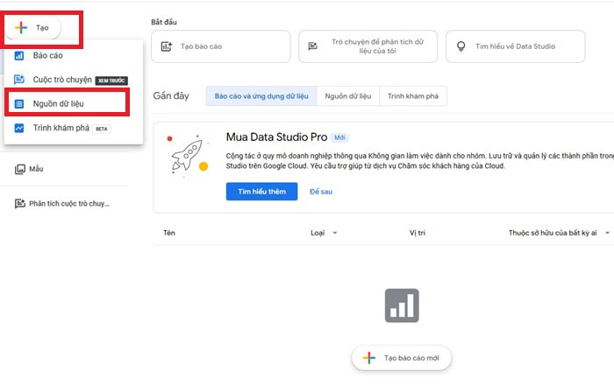Viewport: 614px width, 386px height.
Task: Click the Để sau link
Action: (321, 192)
